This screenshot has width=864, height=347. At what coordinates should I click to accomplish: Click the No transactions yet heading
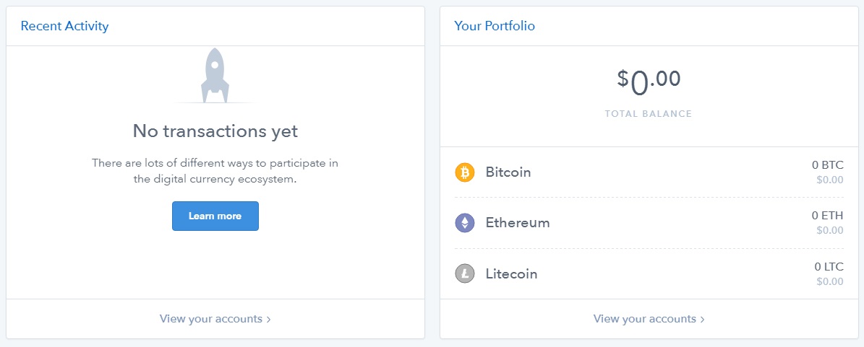(x=215, y=131)
